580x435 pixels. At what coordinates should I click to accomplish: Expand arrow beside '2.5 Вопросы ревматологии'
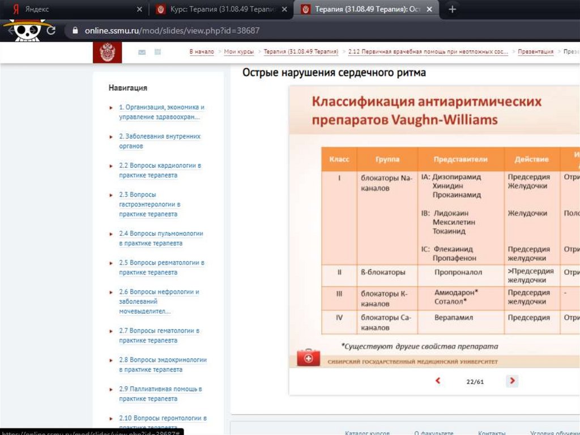(111, 263)
